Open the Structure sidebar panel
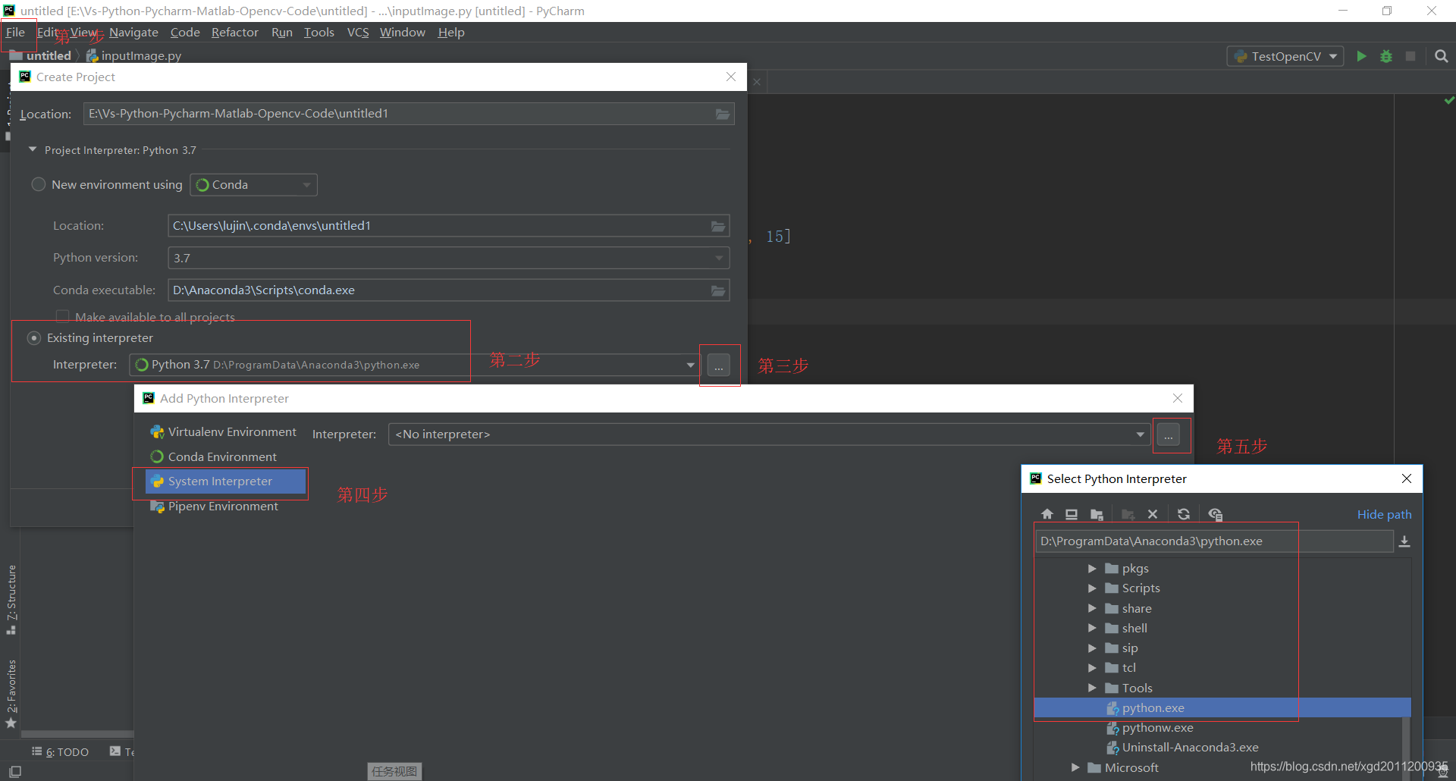Viewport: 1456px width, 781px height. [x=11, y=599]
